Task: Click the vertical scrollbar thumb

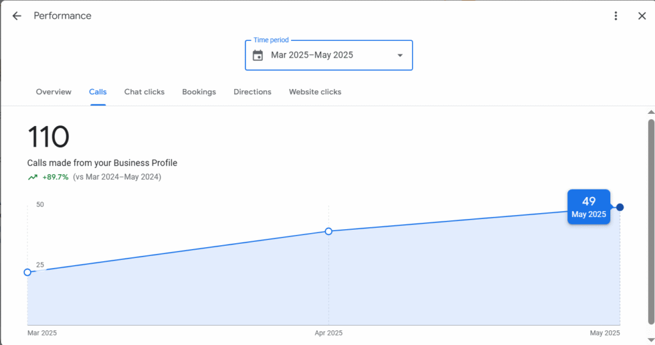Action: (651, 221)
